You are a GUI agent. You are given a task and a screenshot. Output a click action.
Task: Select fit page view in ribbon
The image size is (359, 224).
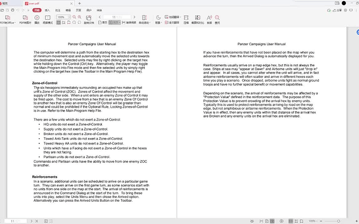click(64, 22)
